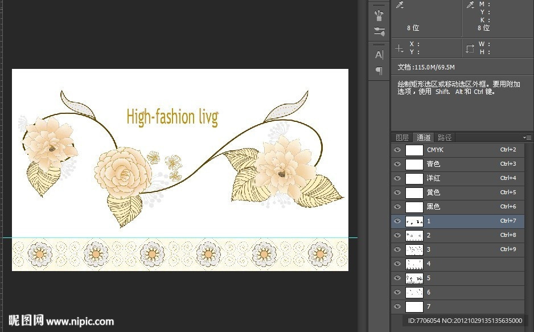Open the channels panel flyout menu
Viewport: 534px width, 332px height.
(x=527, y=137)
